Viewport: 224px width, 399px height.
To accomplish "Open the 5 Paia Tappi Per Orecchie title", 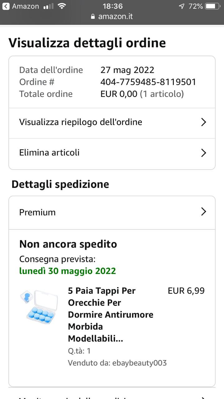I will [x=110, y=314].
